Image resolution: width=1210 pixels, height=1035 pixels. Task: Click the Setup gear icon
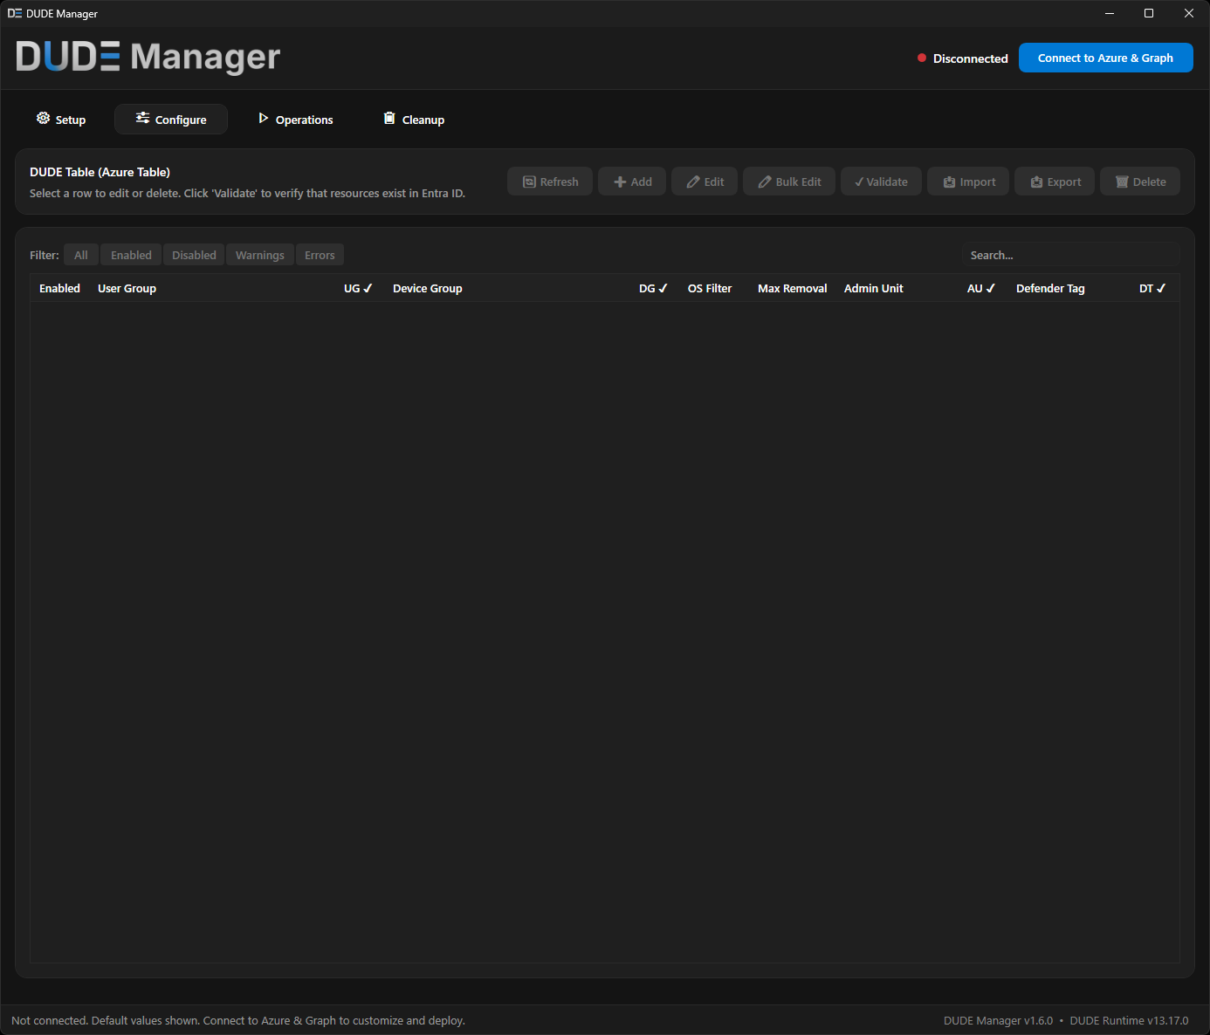(x=43, y=118)
